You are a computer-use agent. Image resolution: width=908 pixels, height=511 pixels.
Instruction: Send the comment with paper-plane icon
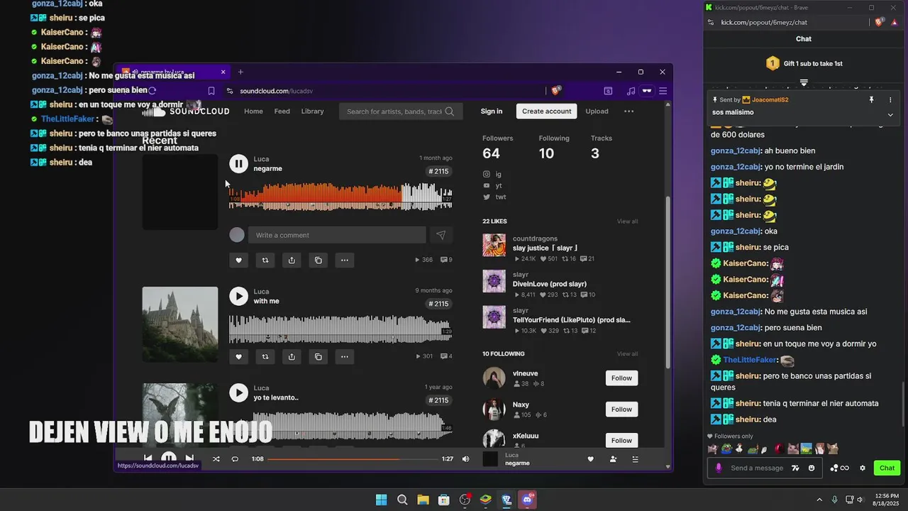pos(441,235)
